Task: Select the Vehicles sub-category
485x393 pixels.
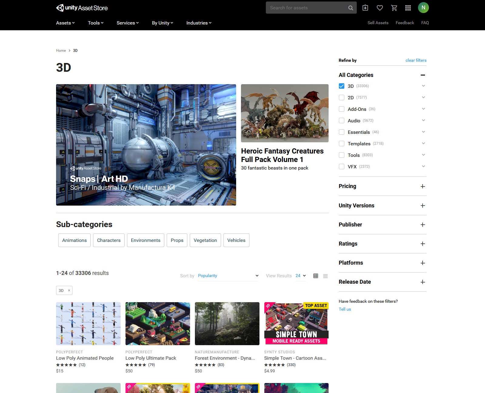Action: pos(236,240)
